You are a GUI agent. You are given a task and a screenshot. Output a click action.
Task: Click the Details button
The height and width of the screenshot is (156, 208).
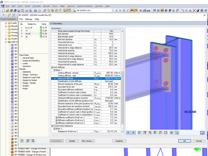pyautogui.click(x=72, y=141)
